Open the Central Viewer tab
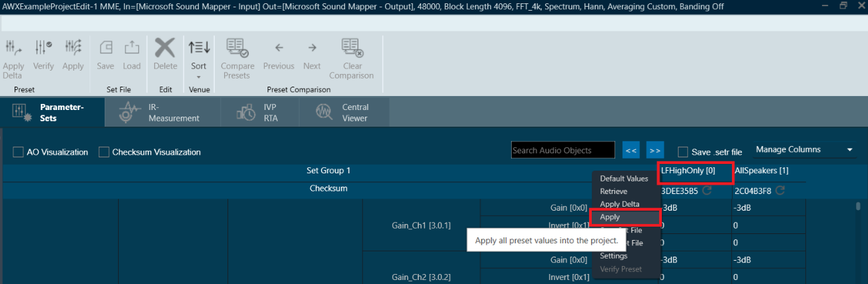Screen dimensions: 868x284 (x=344, y=112)
